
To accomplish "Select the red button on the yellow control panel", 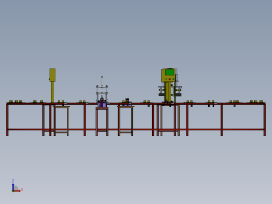I will [x=169, y=79].
